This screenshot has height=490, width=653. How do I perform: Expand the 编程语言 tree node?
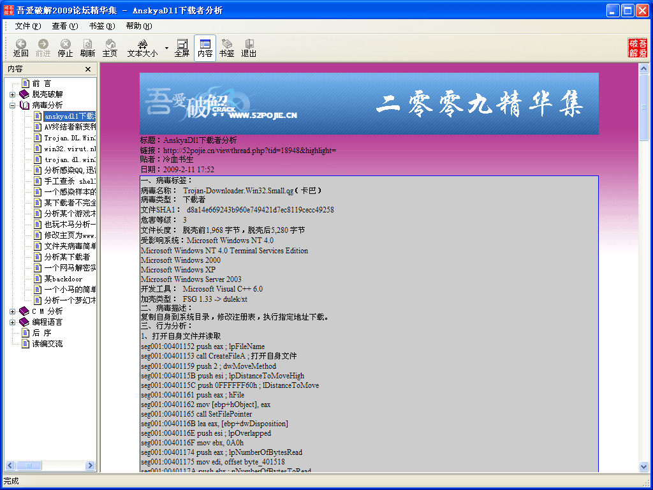pos(13,322)
